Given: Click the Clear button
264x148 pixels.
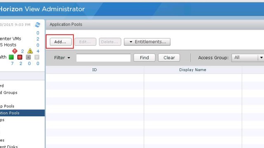Looking at the screenshot, I should 169,58.
